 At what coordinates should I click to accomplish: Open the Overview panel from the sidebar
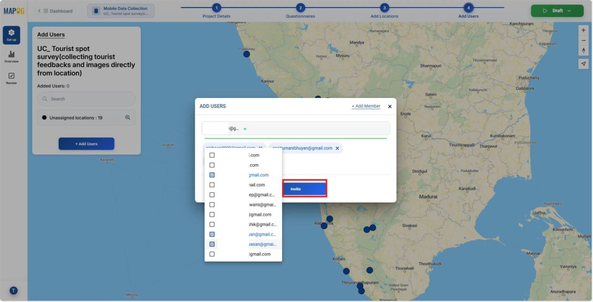11,55
